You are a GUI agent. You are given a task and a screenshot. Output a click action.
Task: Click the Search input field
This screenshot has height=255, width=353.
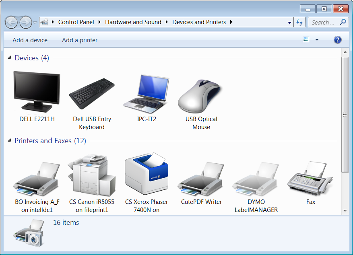(x=323, y=23)
